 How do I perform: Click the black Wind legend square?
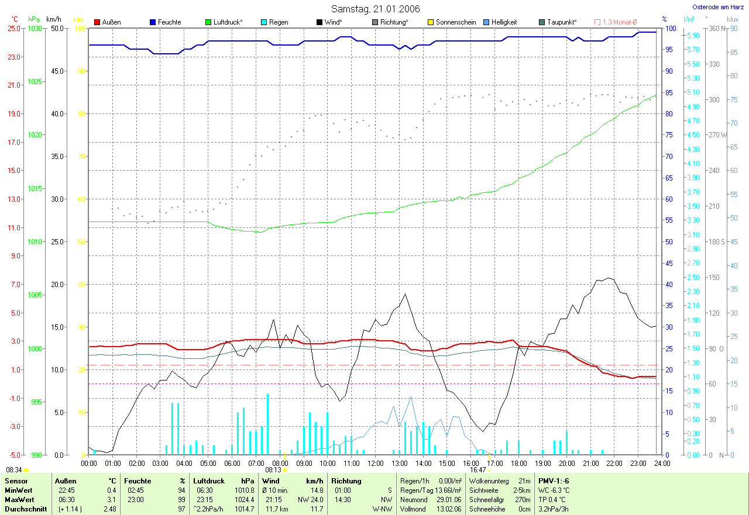click(x=319, y=22)
